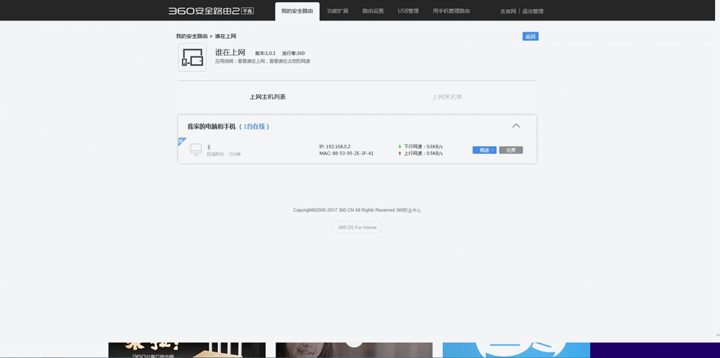
Task: Click the 360 OS For Home button
Action: pos(357,227)
